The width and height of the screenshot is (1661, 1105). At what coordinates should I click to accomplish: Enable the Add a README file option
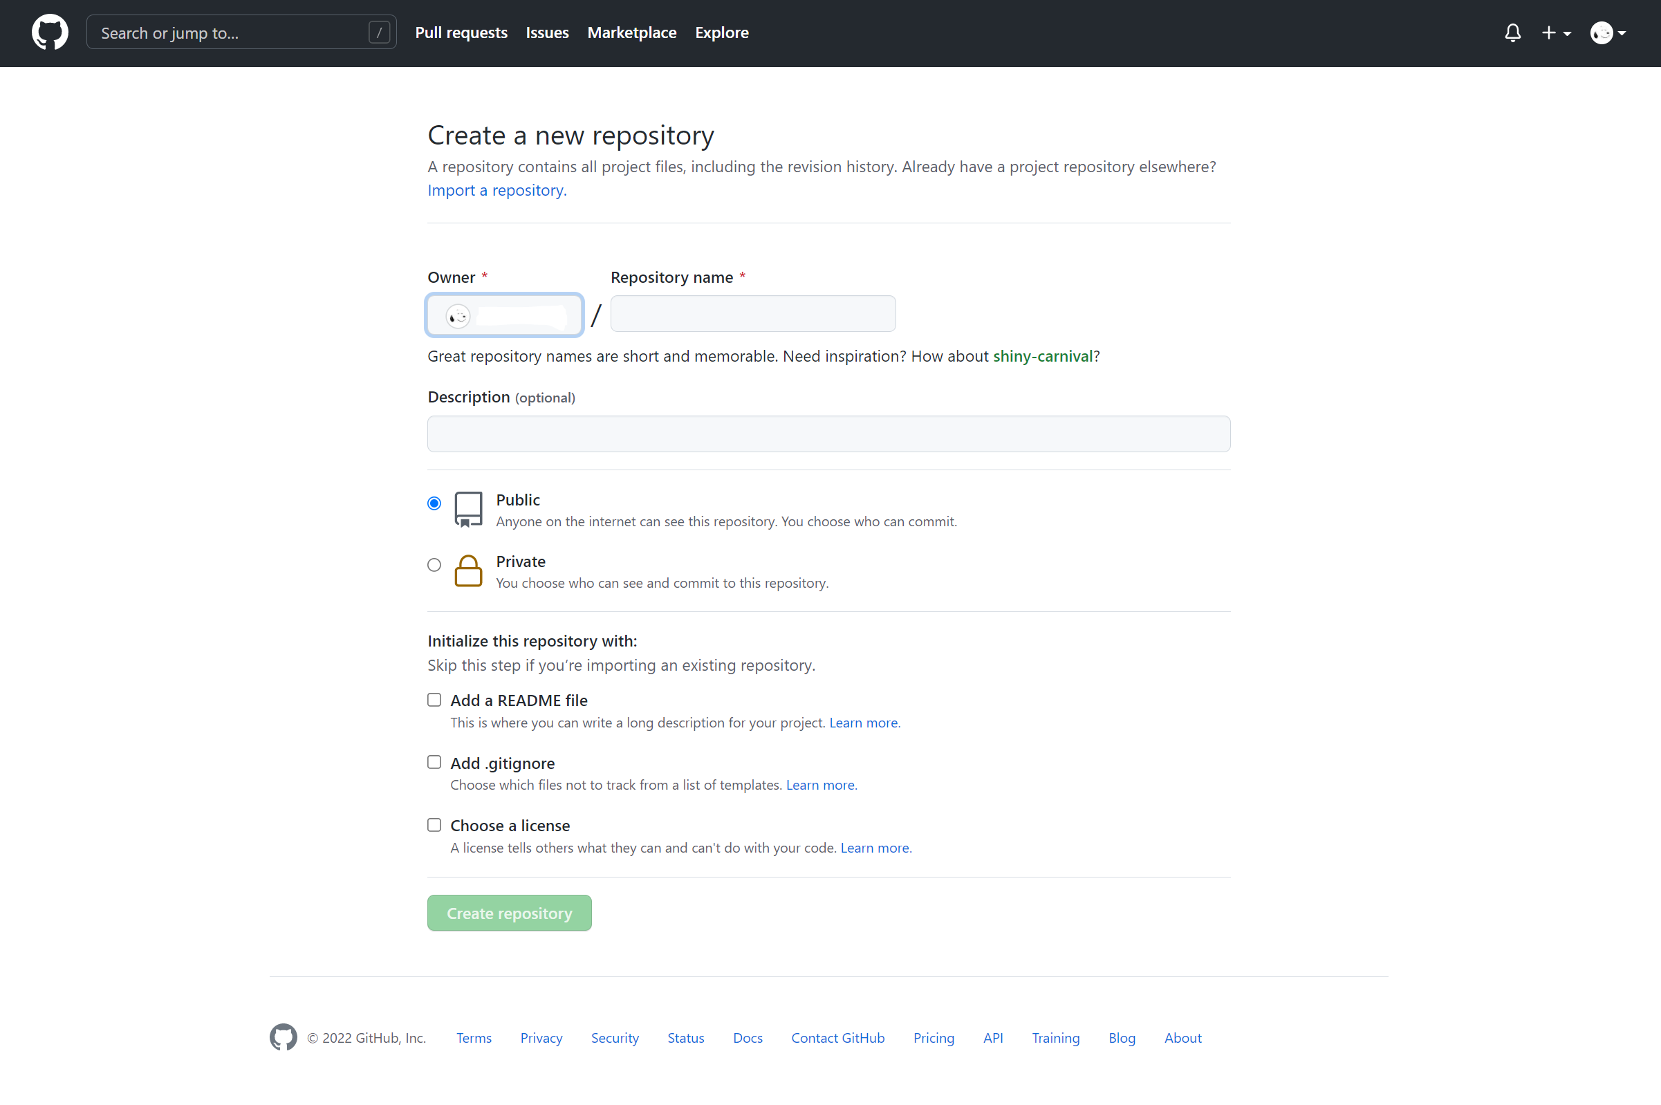pos(434,699)
